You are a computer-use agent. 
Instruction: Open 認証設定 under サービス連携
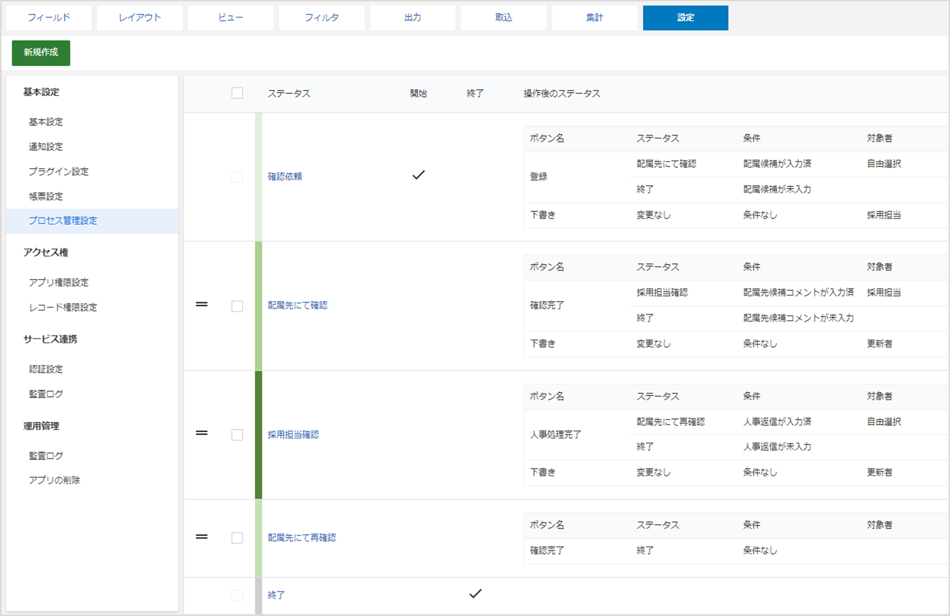[x=46, y=369]
